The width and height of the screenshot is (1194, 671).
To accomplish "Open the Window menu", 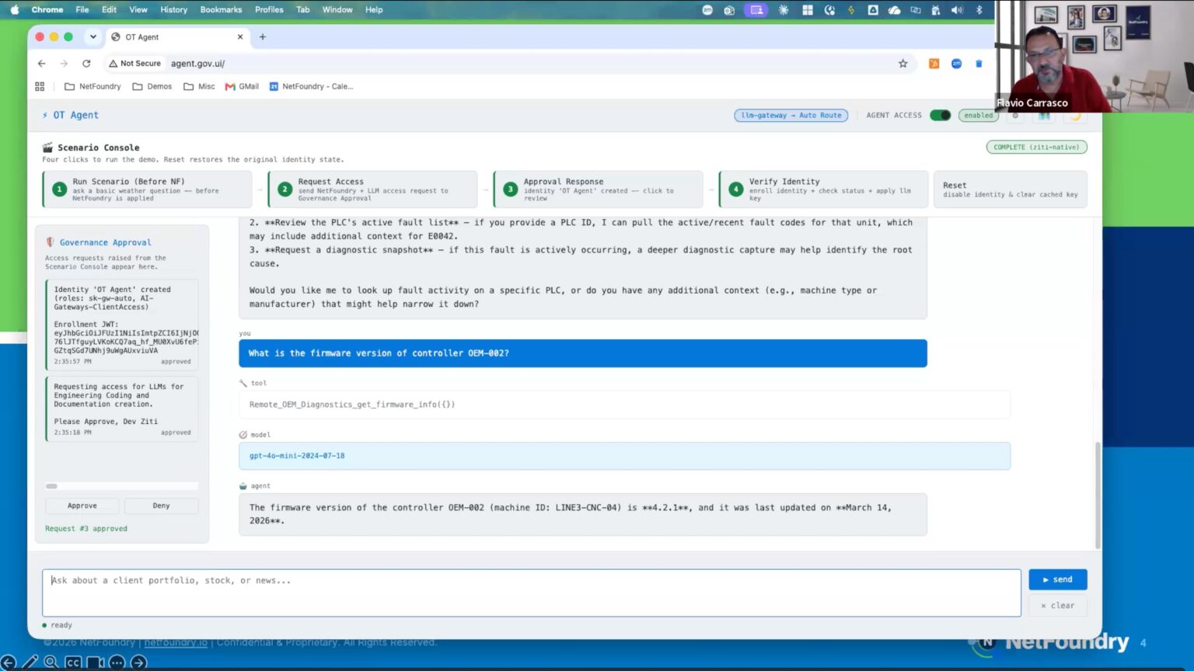I will (337, 9).
